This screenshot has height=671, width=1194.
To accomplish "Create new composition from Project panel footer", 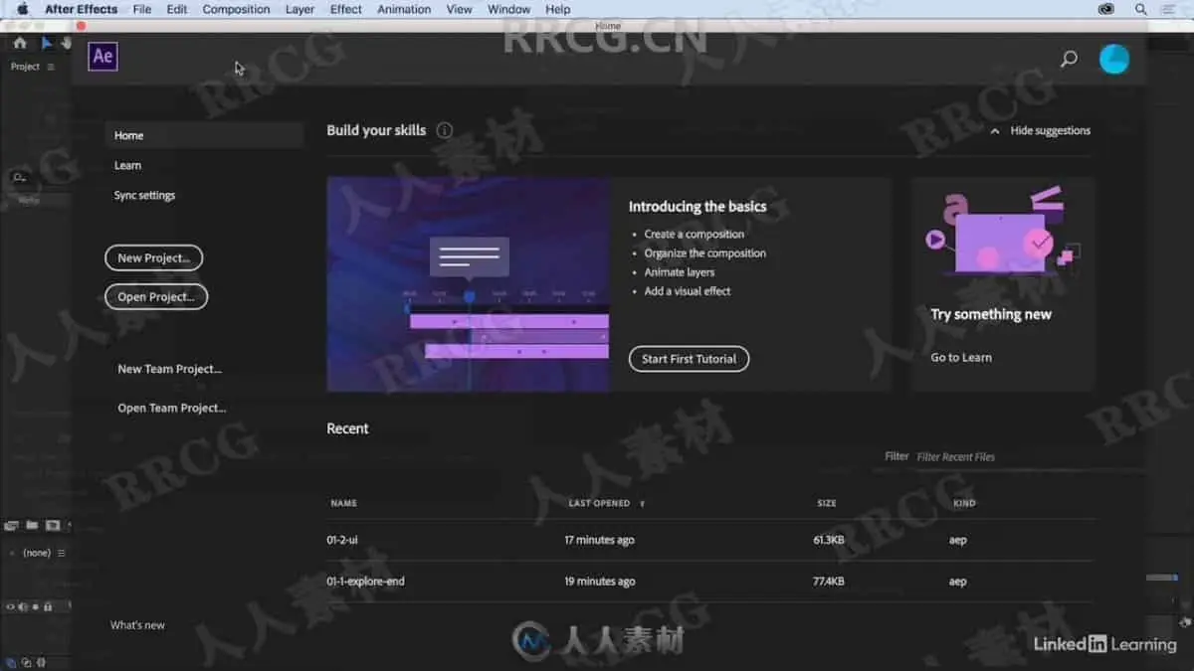I will click(x=53, y=525).
